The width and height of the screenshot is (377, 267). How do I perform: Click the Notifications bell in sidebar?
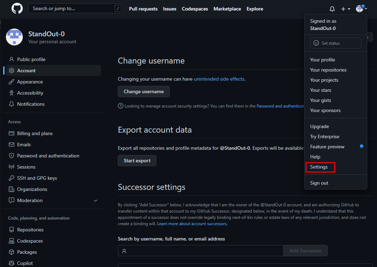(x=11, y=104)
